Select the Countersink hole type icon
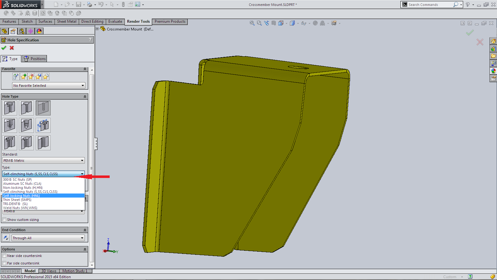The image size is (497, 280). (x=26, y=108)
